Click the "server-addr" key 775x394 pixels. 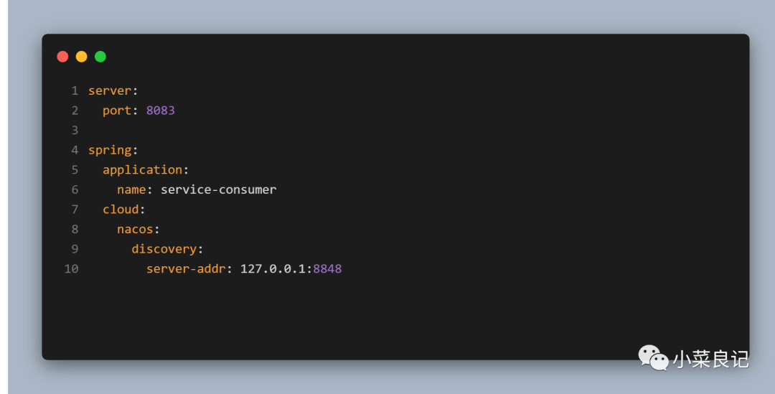(x=186, y=269)
